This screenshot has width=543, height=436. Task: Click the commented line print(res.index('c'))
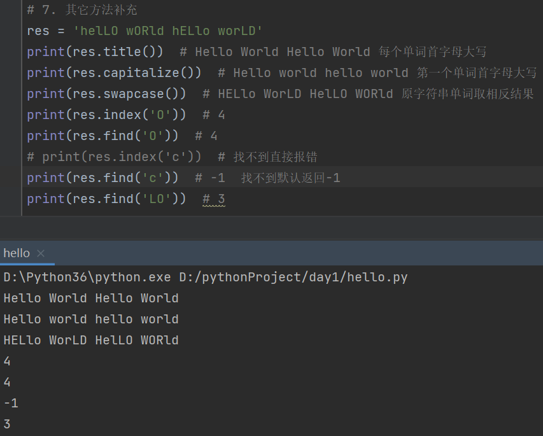pyautogui.click(x=114, y=157)
